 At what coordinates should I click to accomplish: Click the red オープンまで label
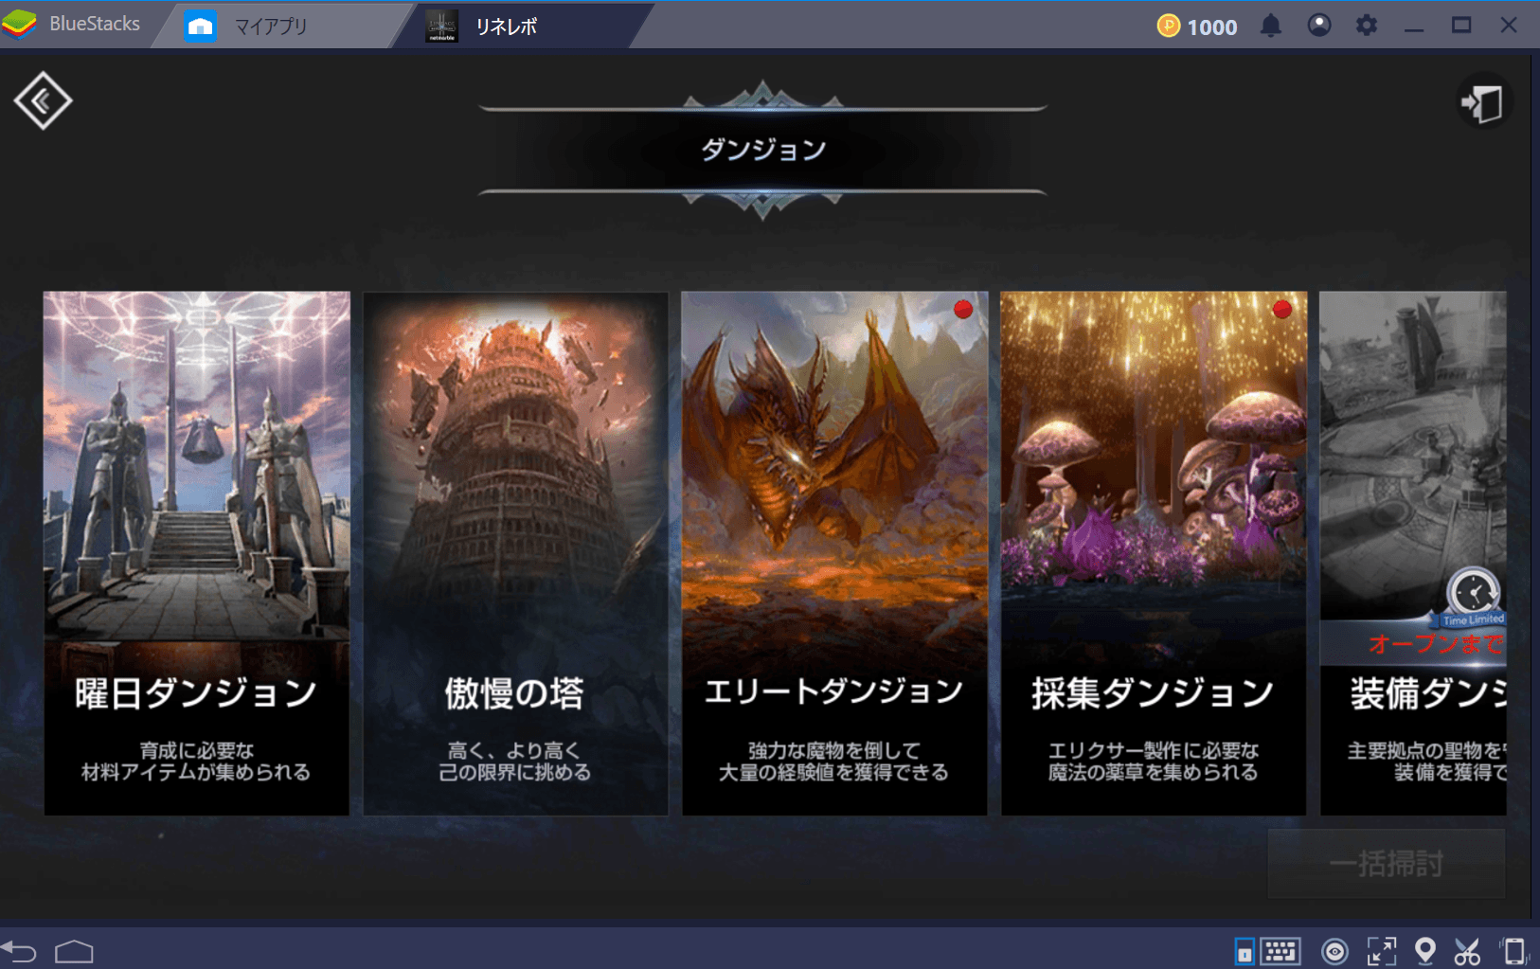[1436, 644]
